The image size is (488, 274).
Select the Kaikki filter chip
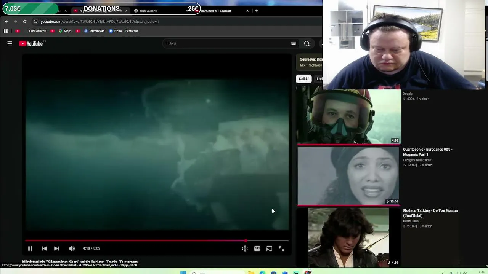coord(304,79)
